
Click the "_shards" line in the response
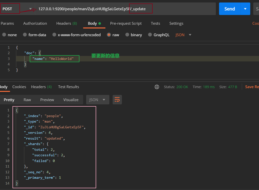36,144
